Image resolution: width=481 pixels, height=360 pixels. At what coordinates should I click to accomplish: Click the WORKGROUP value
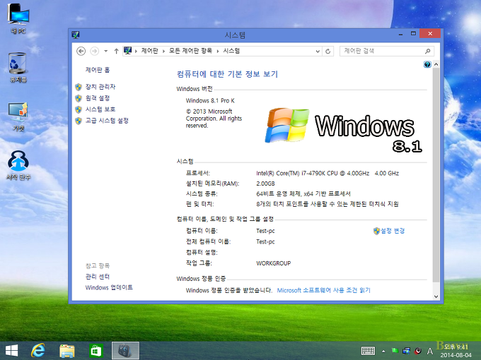273,263
